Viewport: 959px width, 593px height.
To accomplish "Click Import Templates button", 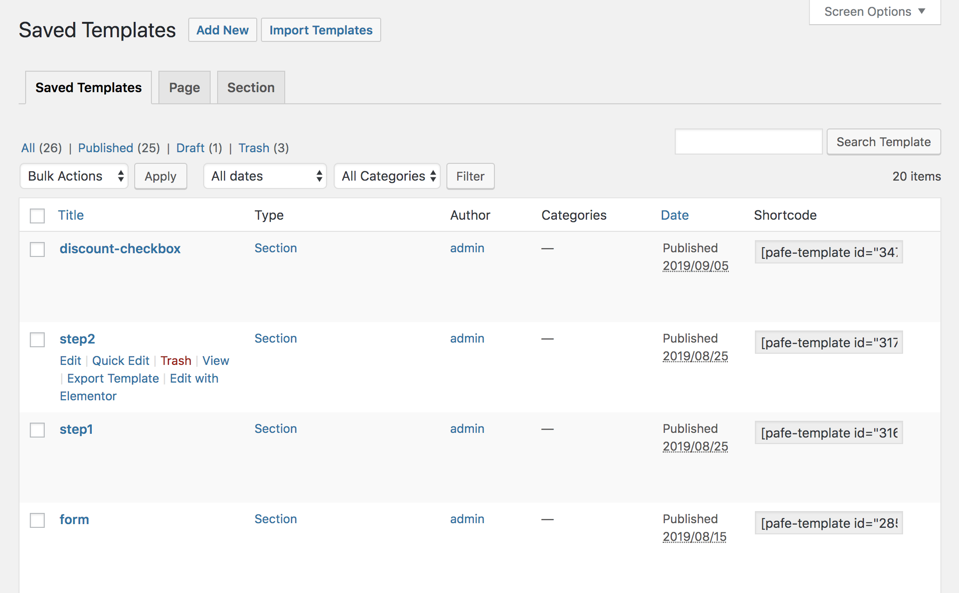I will coord(321,30).
